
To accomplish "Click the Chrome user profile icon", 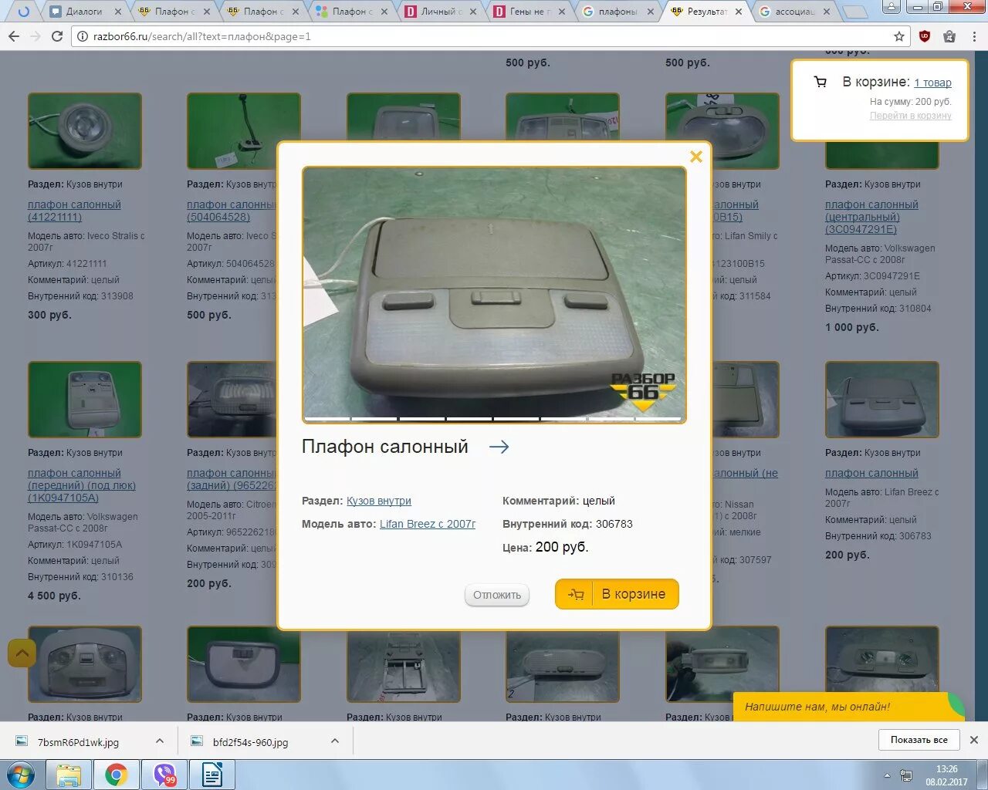I will [x=891, y=7].
